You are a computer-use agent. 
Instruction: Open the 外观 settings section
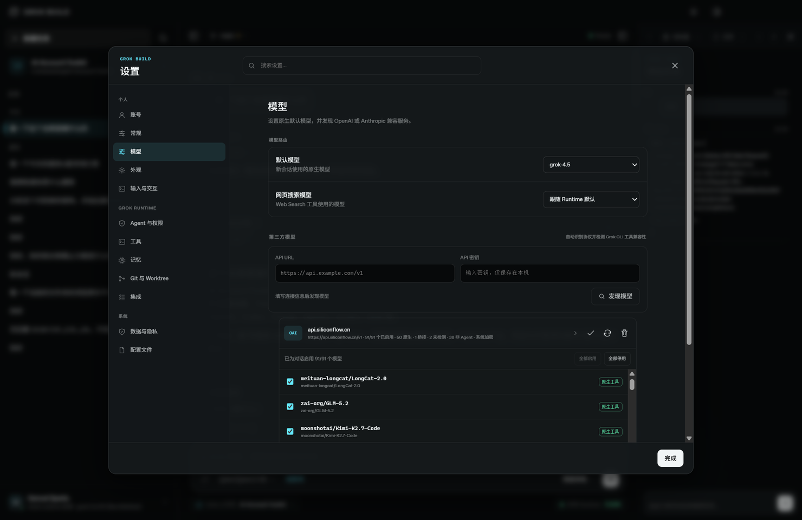(169, 170)
